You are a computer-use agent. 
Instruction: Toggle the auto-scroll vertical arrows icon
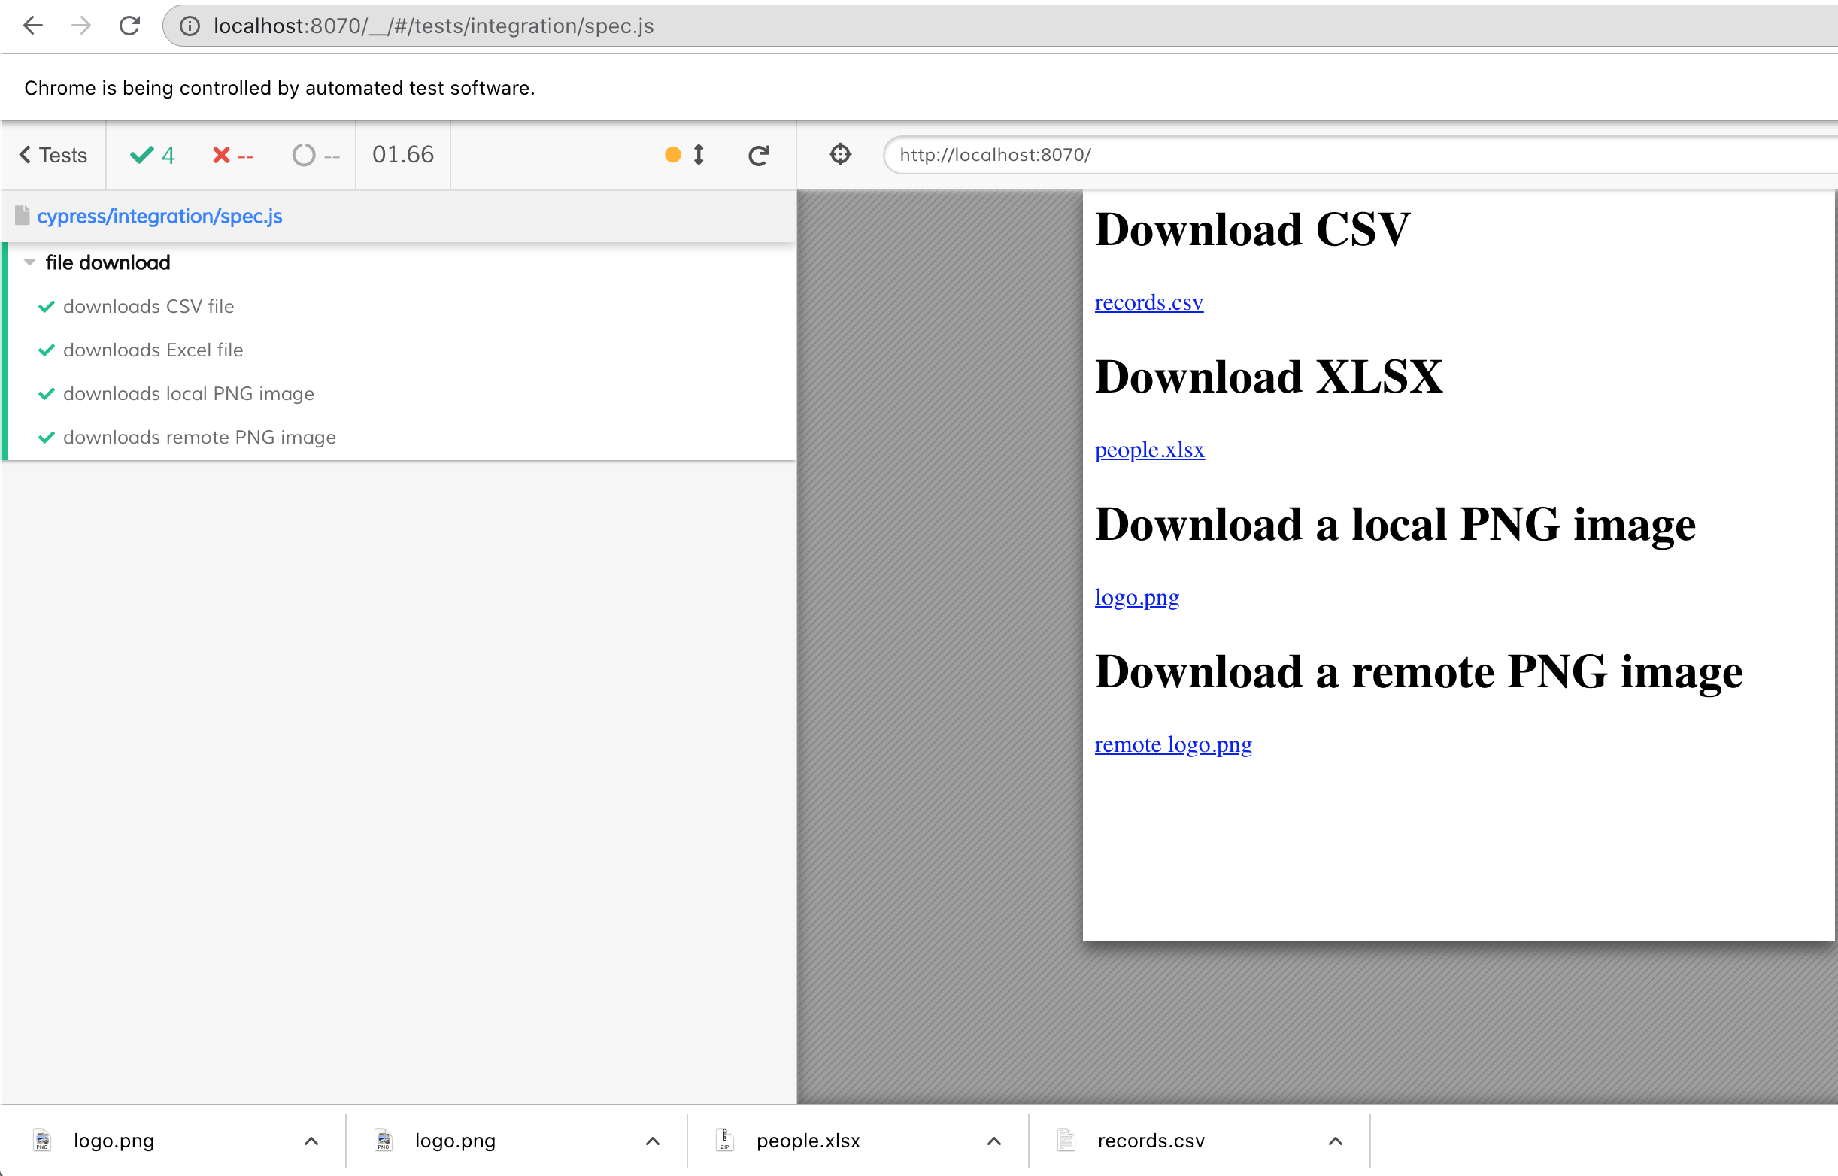point(698,155)
